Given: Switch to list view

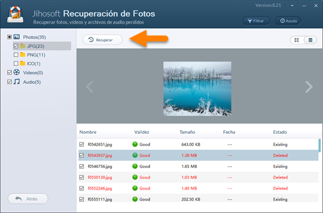Looking at the screenshot, I should pos(311,40).
